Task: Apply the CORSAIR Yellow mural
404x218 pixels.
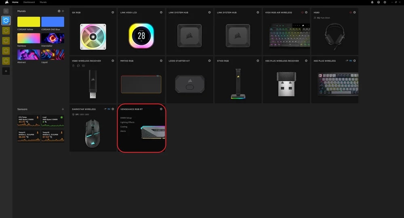Action: click(29, 22)
